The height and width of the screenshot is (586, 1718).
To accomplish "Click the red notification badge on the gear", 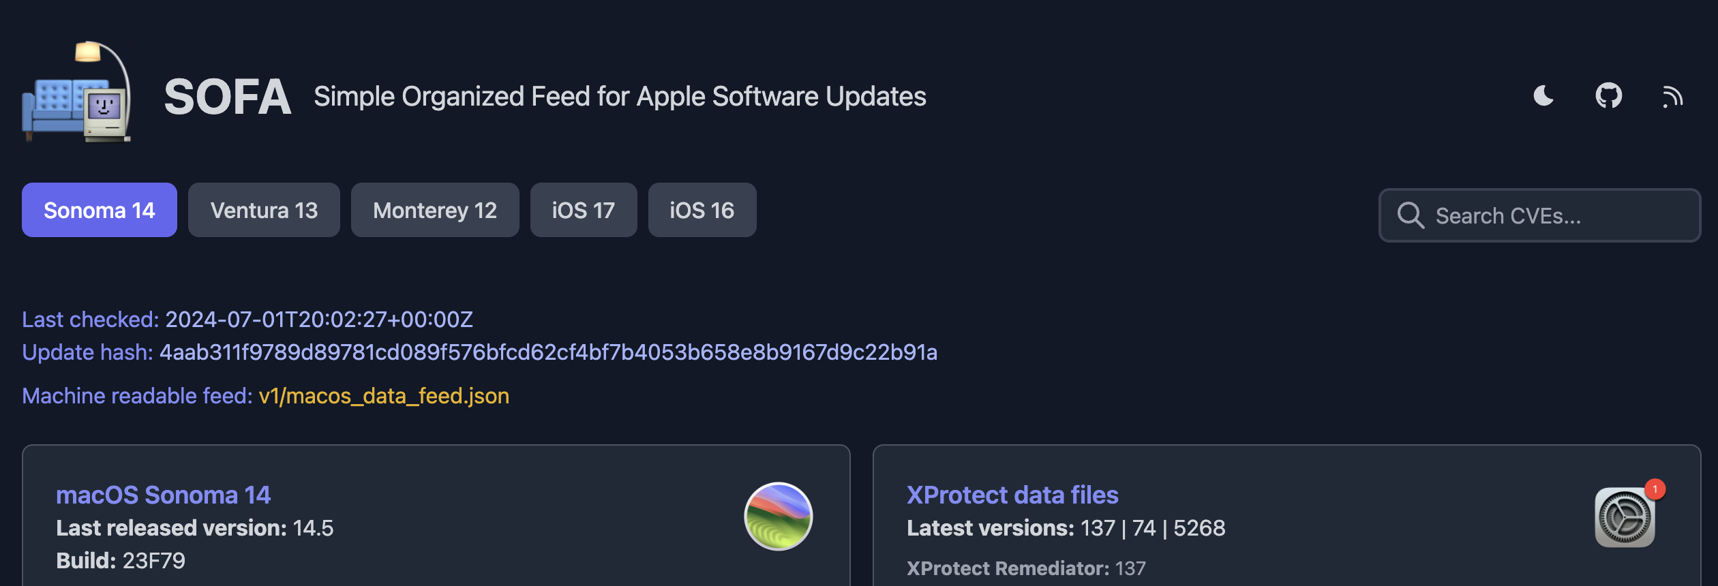I will pos(1655,489).
